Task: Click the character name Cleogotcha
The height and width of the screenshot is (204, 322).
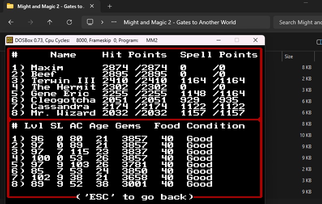Action: click(x=63, y=100)
